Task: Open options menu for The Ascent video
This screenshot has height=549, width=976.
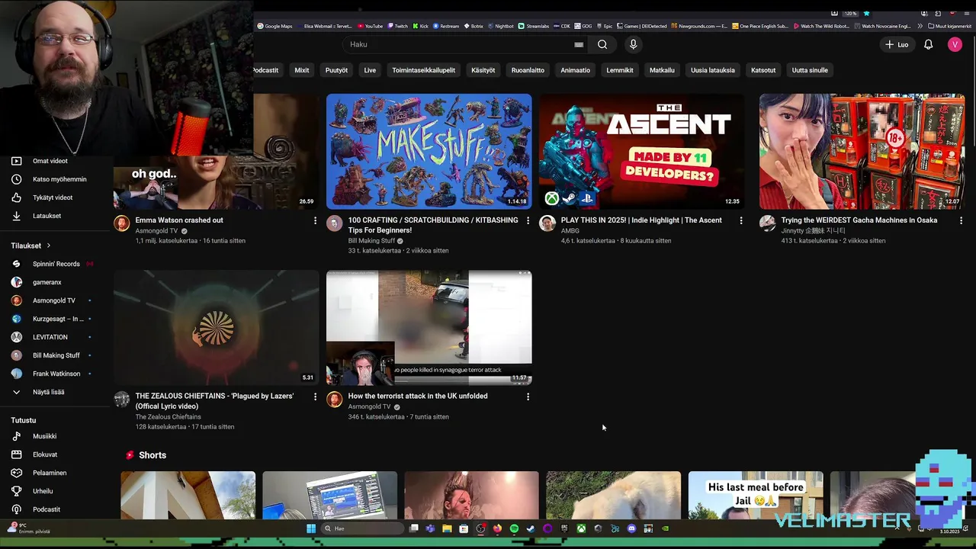Action: pos(740,220)
